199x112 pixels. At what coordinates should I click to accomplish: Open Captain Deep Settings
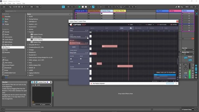(x=174, y=25)
